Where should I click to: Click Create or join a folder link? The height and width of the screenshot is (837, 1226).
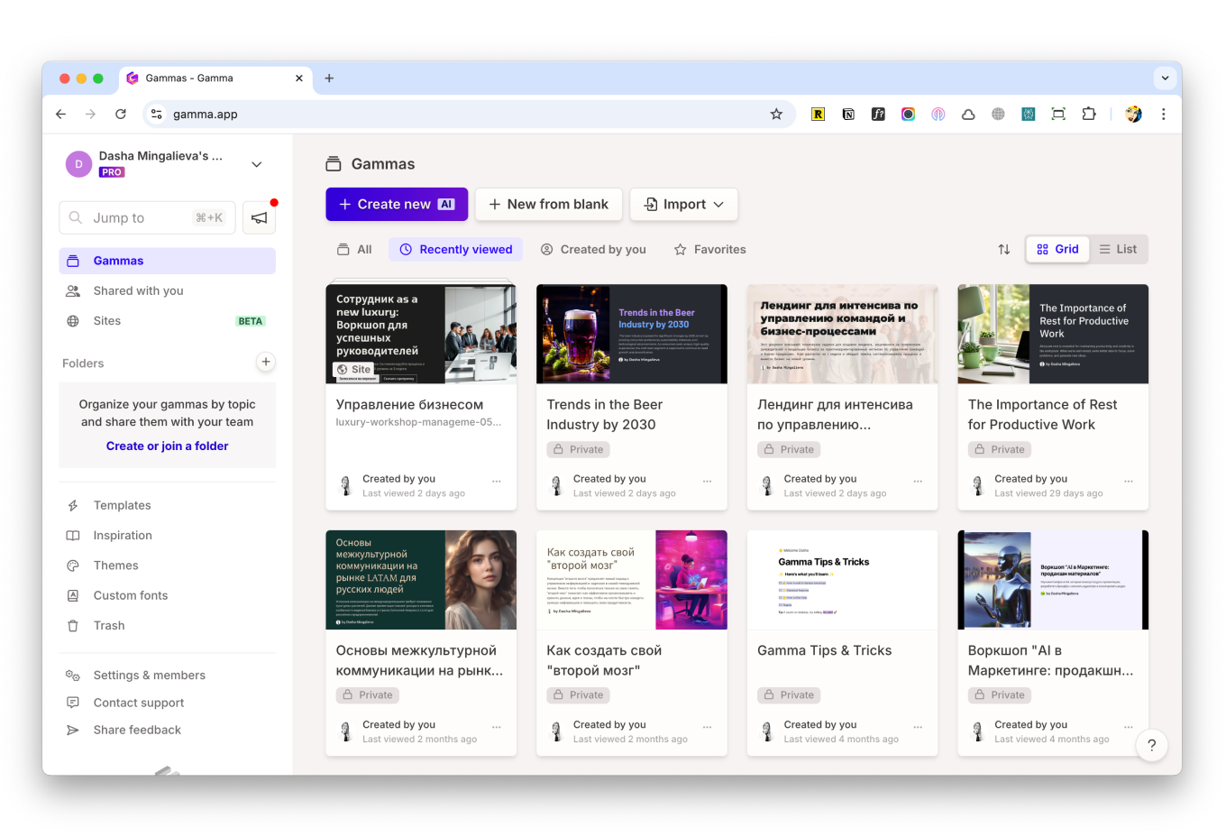tap(167, 446)
